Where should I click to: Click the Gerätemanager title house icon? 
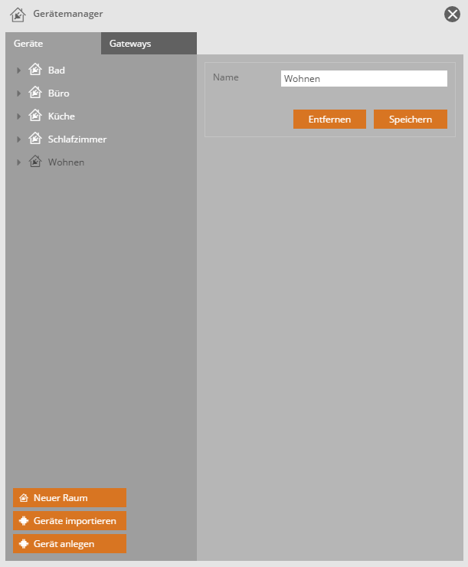pyautogui.click(x=18, y=14)
